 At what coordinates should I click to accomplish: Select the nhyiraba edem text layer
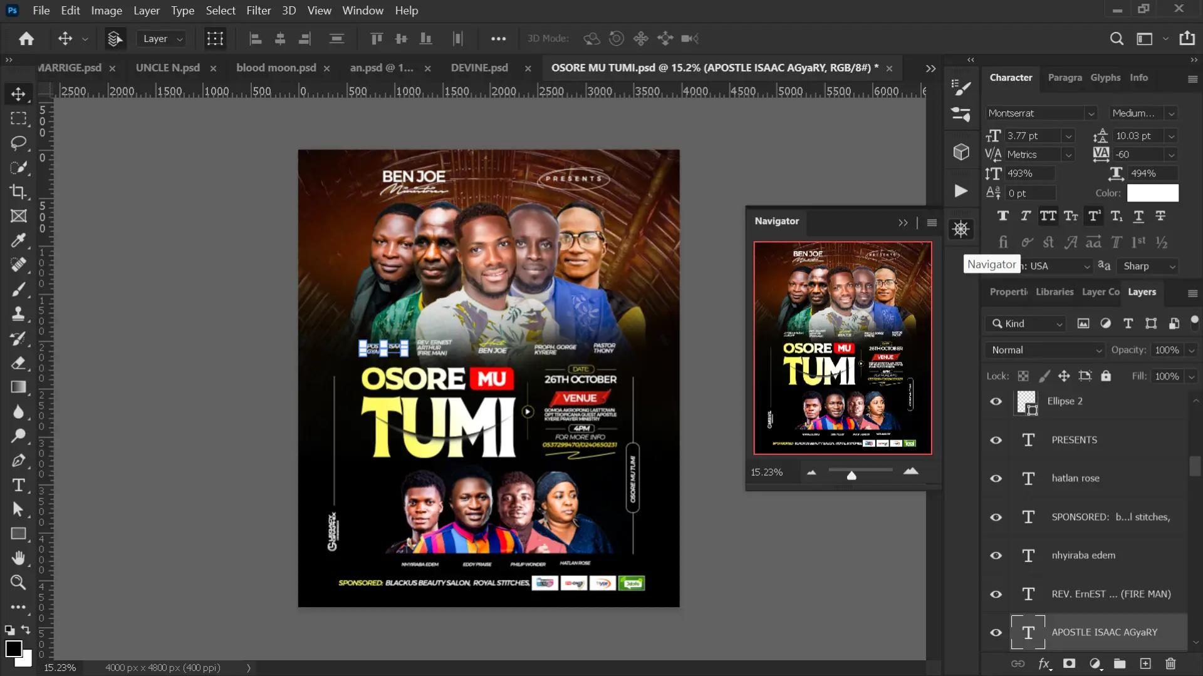pyautogui.click(x=1083, y=555)
